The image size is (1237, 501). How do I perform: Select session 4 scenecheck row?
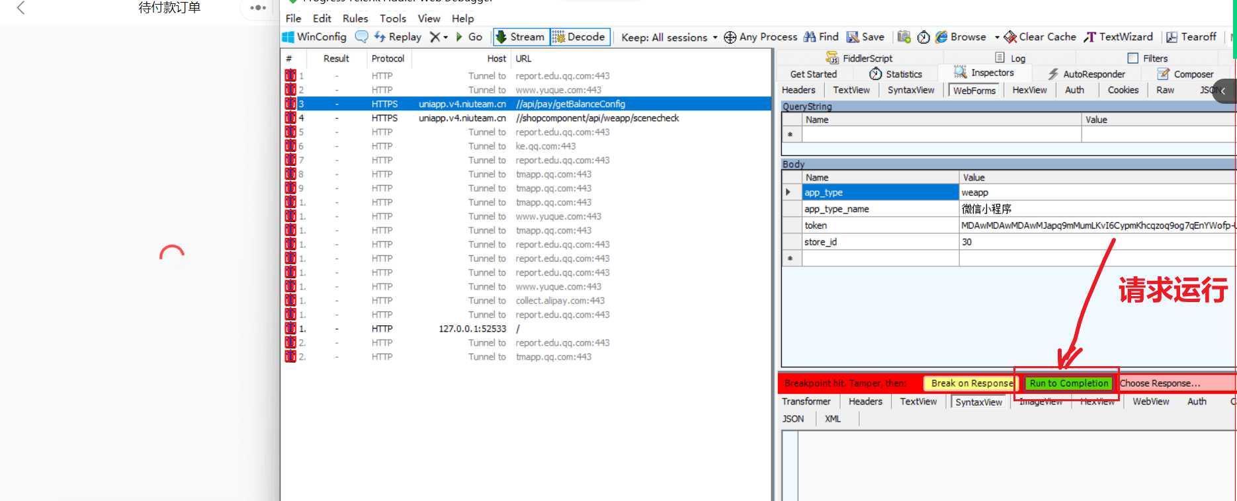coord(527,118)
